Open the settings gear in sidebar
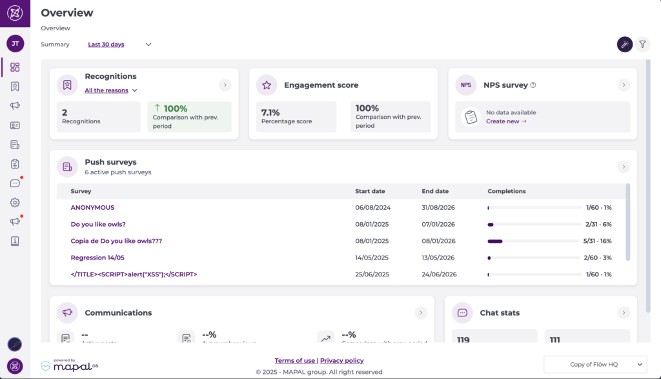661x379 pixels. 15,203
